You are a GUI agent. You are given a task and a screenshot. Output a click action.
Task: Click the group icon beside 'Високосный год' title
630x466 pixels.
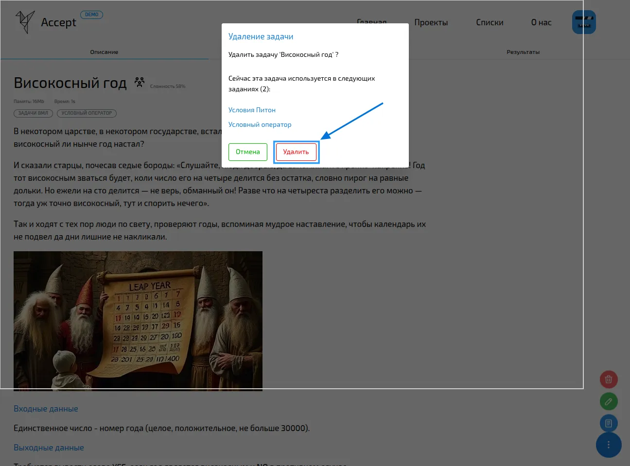[x=140, y=83]
